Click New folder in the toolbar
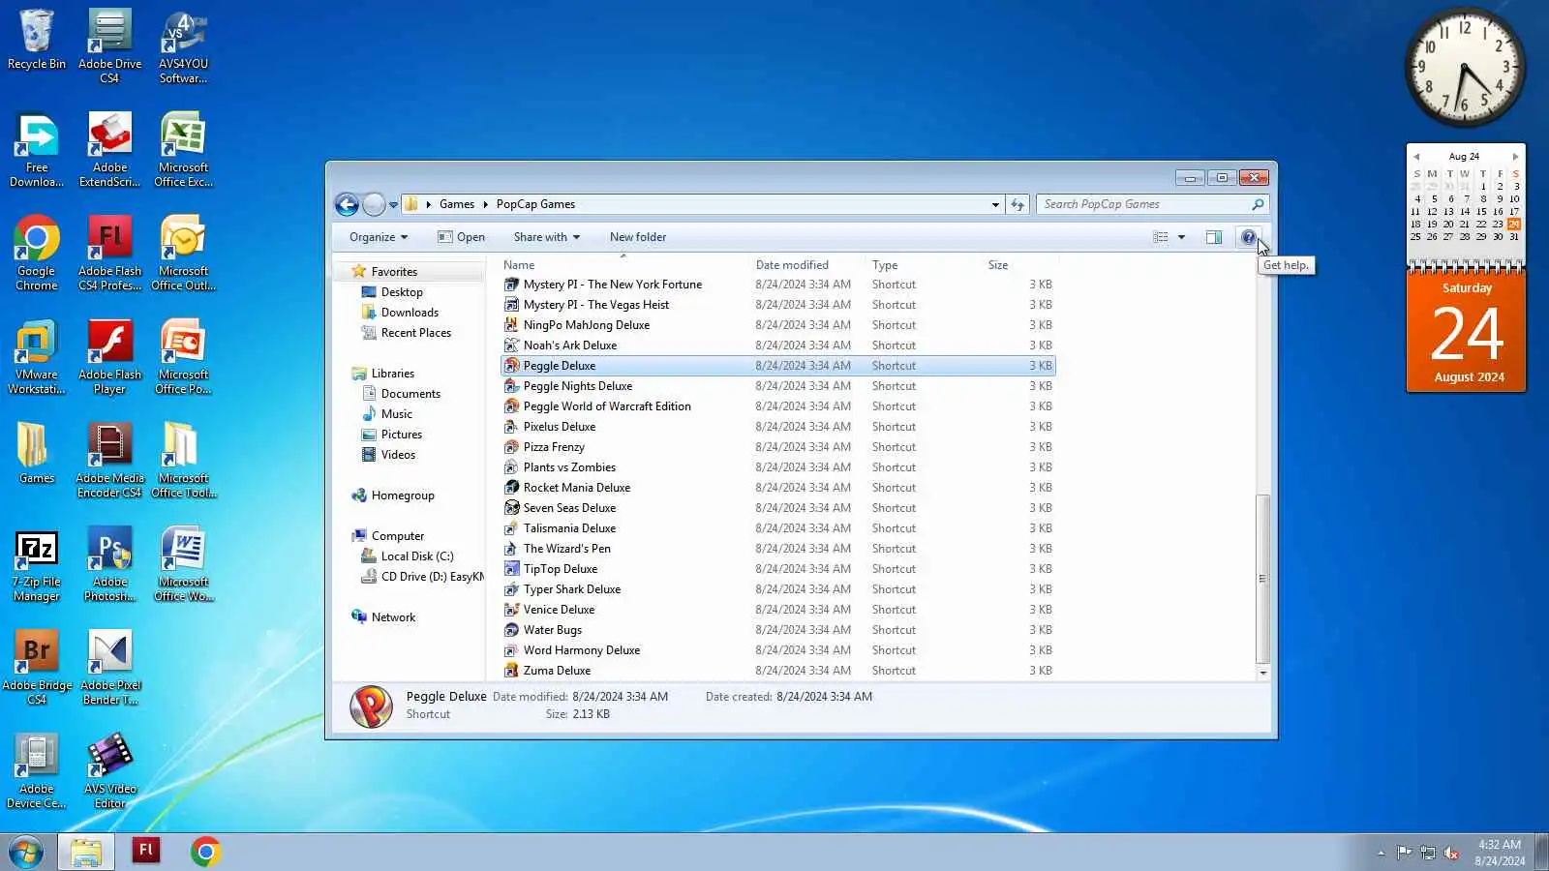 click(x=638, y=237)
